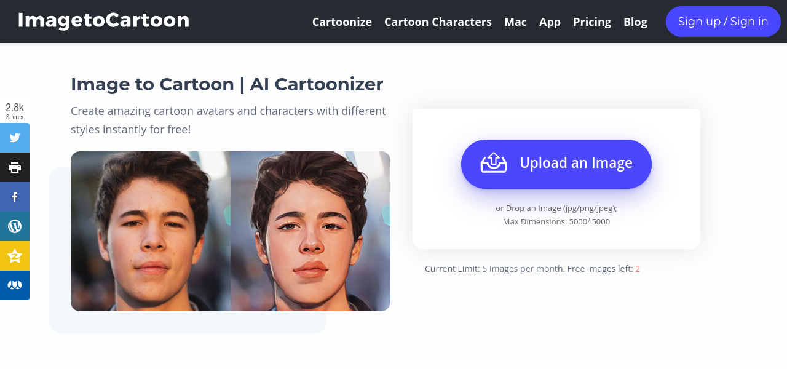The width and height of the screenshot is (787, 369).
Task: Open the Pricing page
Action: pos(592,22)
